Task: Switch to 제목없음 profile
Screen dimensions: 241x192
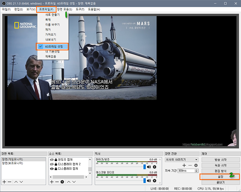Action: [x=50, y=56]
